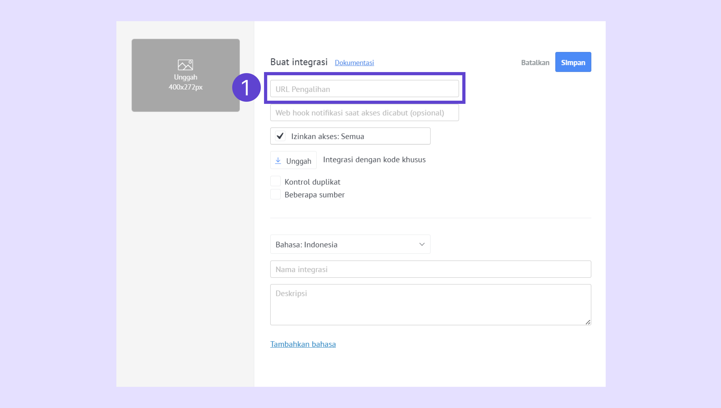Click the download arrow icon on Unggah button
This screenshot has width=721, height=408.
278,161
